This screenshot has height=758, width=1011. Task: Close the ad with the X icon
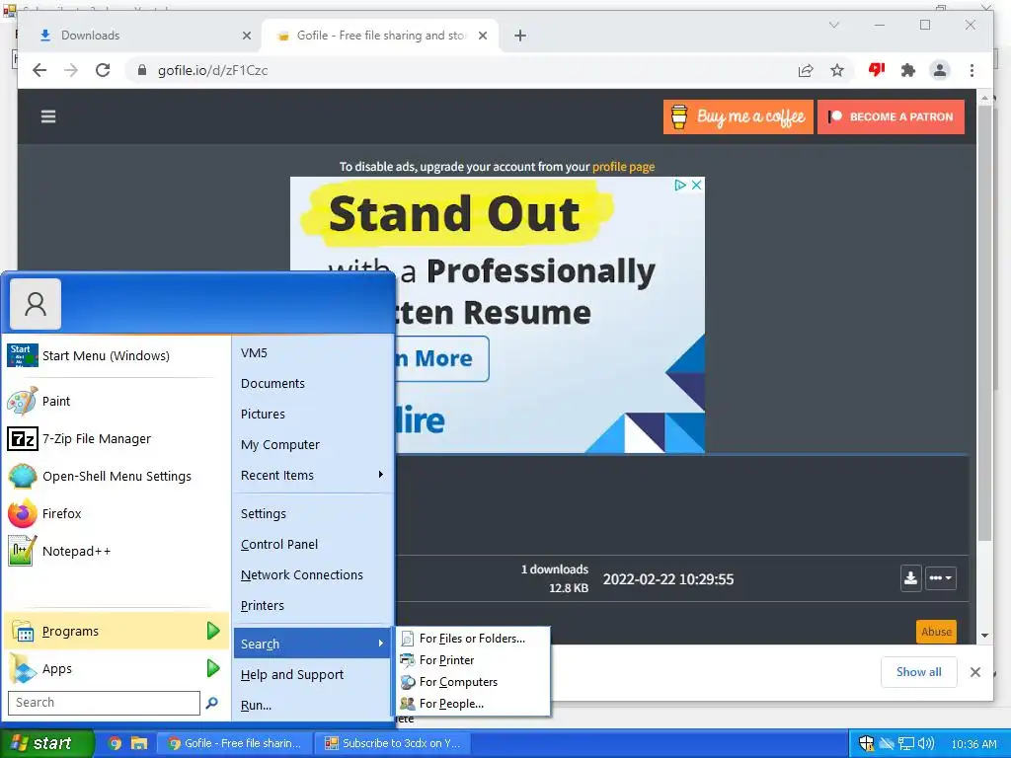pos(696,185)
